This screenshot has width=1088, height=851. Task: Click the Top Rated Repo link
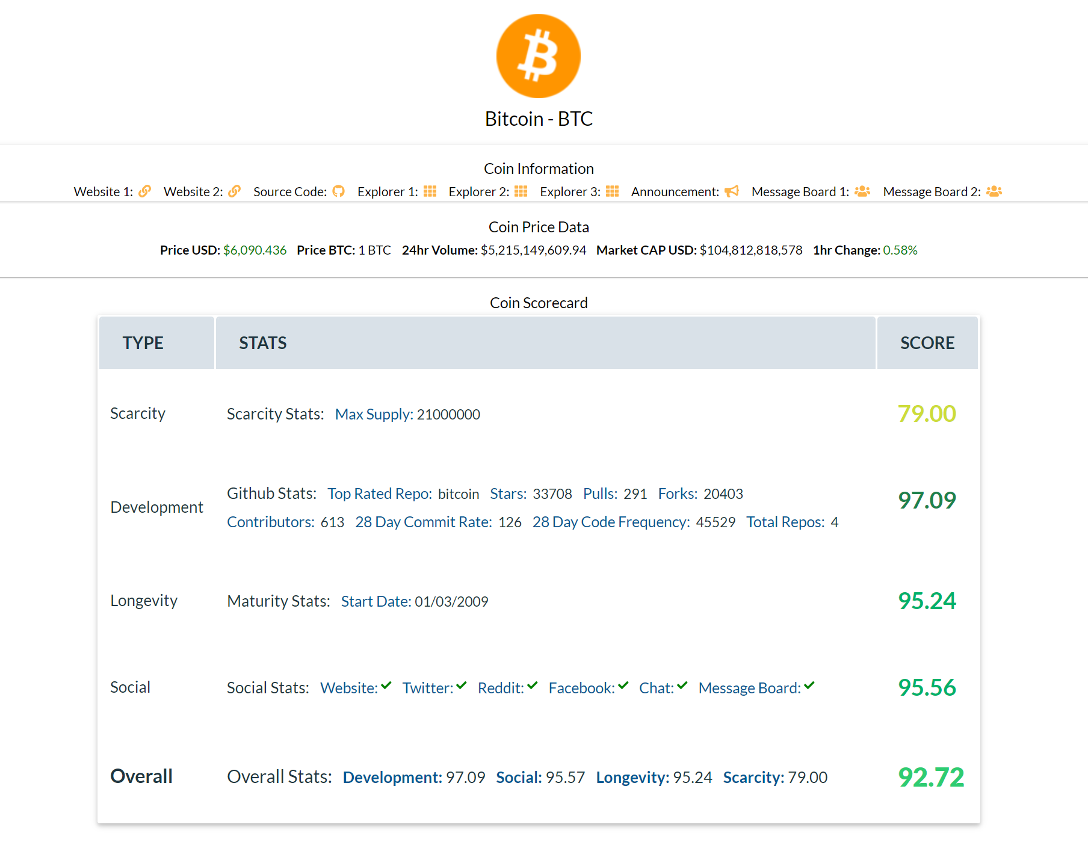tap(380, 494)
